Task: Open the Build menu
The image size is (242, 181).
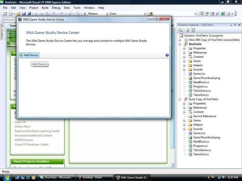Action: [45, 8]
